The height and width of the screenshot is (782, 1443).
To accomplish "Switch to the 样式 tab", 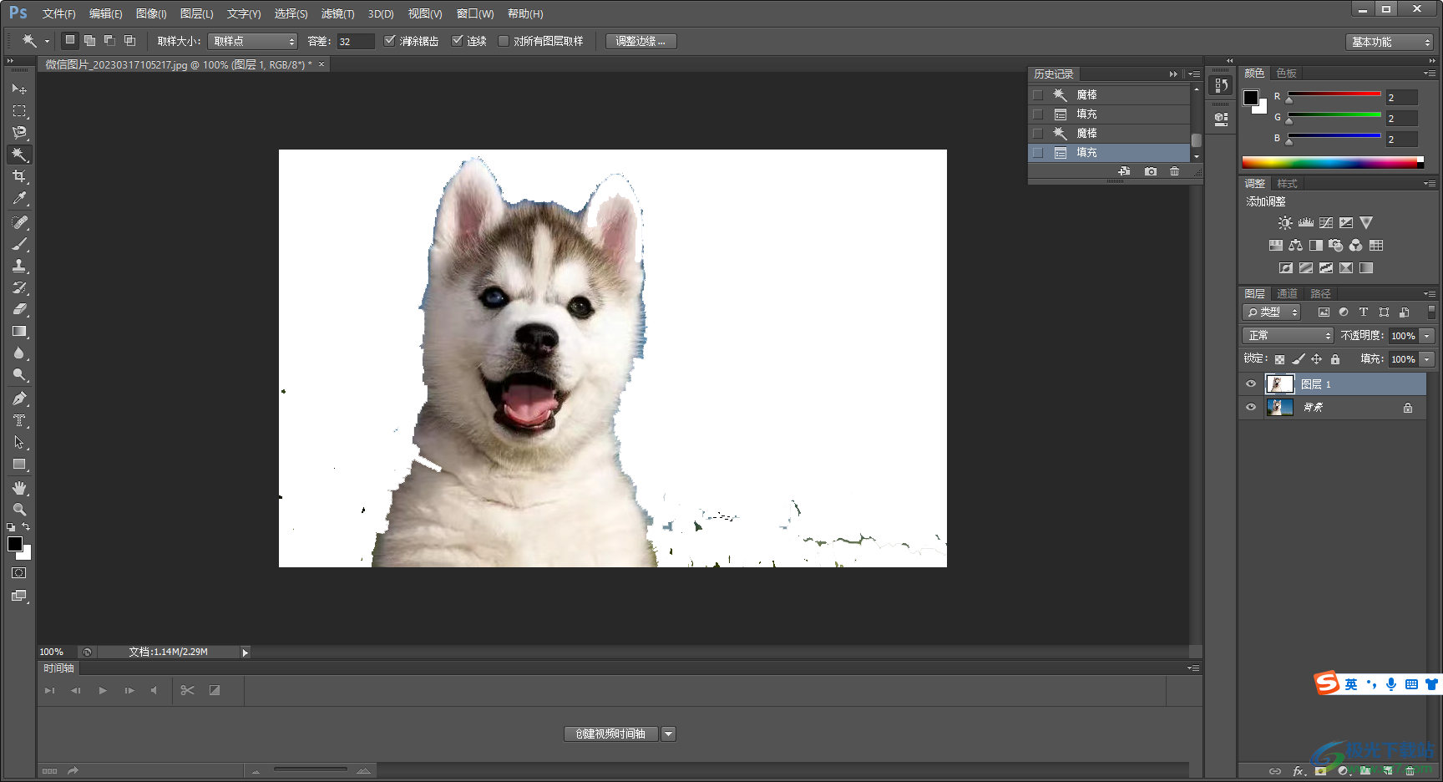I will click(1287, 184).
